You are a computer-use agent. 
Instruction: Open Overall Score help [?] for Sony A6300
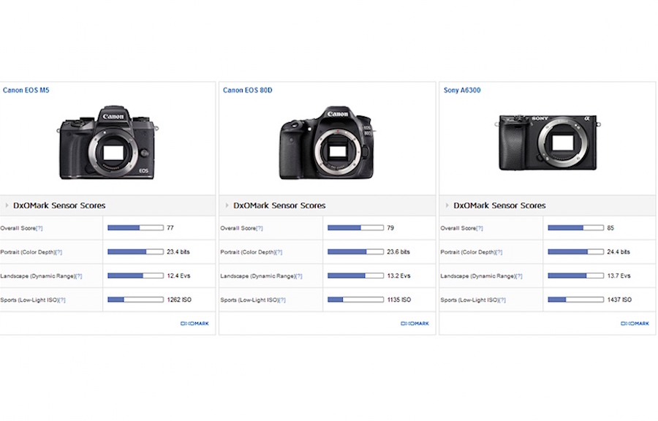479,228
